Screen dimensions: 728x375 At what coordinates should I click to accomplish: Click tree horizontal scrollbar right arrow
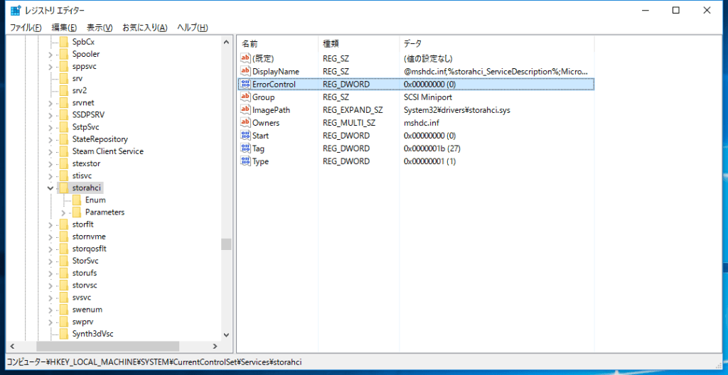pos(215,346)
